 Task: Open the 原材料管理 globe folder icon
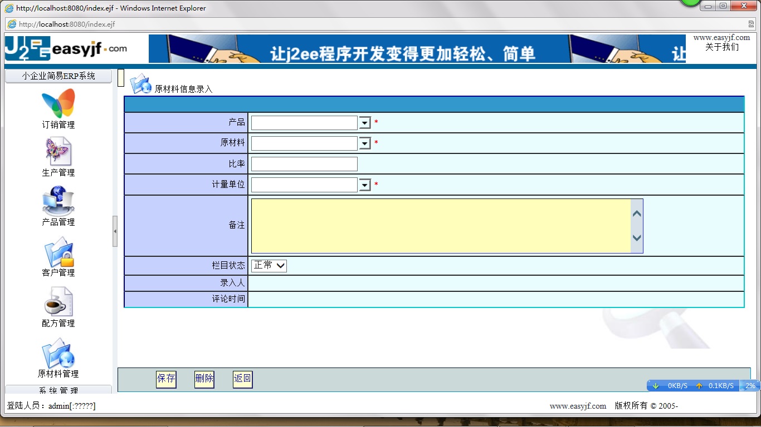58,352
